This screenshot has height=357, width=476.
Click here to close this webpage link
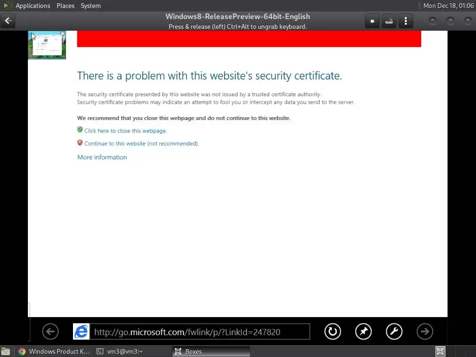point(126,131)
